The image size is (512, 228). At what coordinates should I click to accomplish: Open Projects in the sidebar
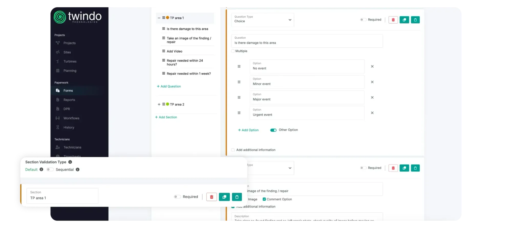coord(69,43)
